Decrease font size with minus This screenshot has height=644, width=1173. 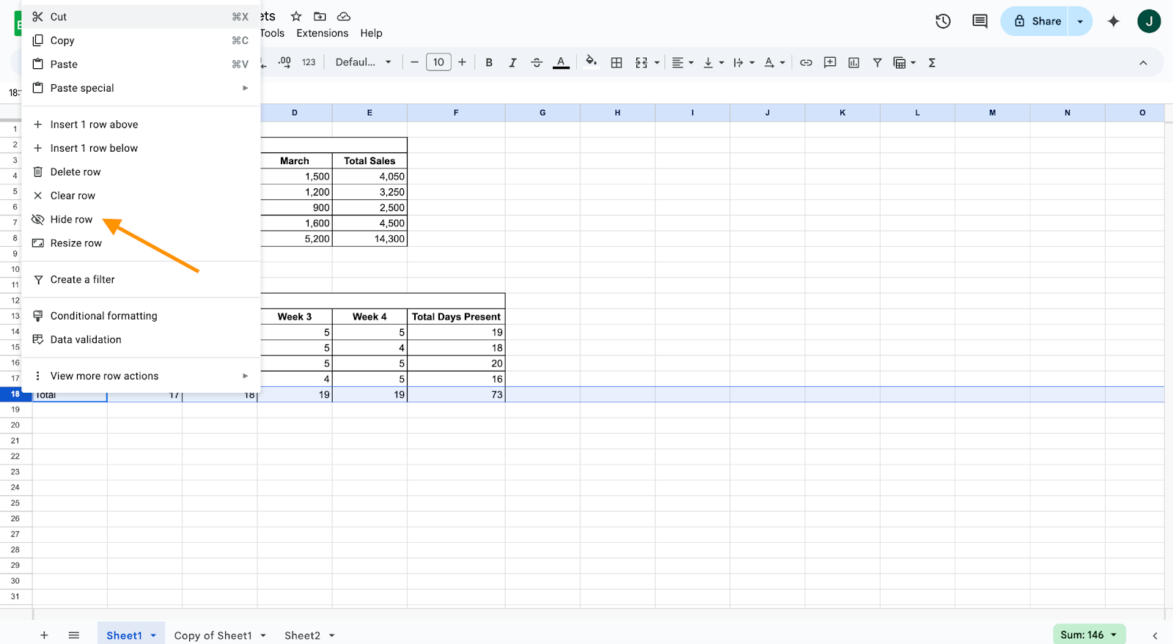414,62
